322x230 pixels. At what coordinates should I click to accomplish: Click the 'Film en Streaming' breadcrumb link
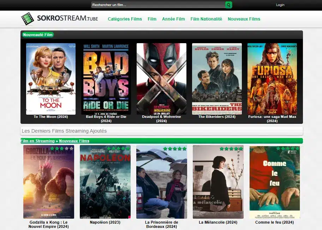(x=37, y=141)
